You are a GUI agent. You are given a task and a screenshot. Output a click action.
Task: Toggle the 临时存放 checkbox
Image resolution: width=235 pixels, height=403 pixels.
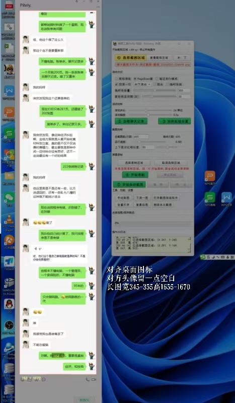click(x=167, y=84)
